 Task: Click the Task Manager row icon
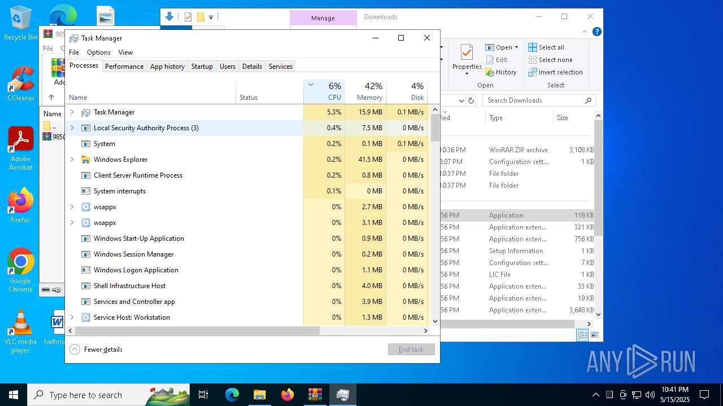(x=86, y=112)
